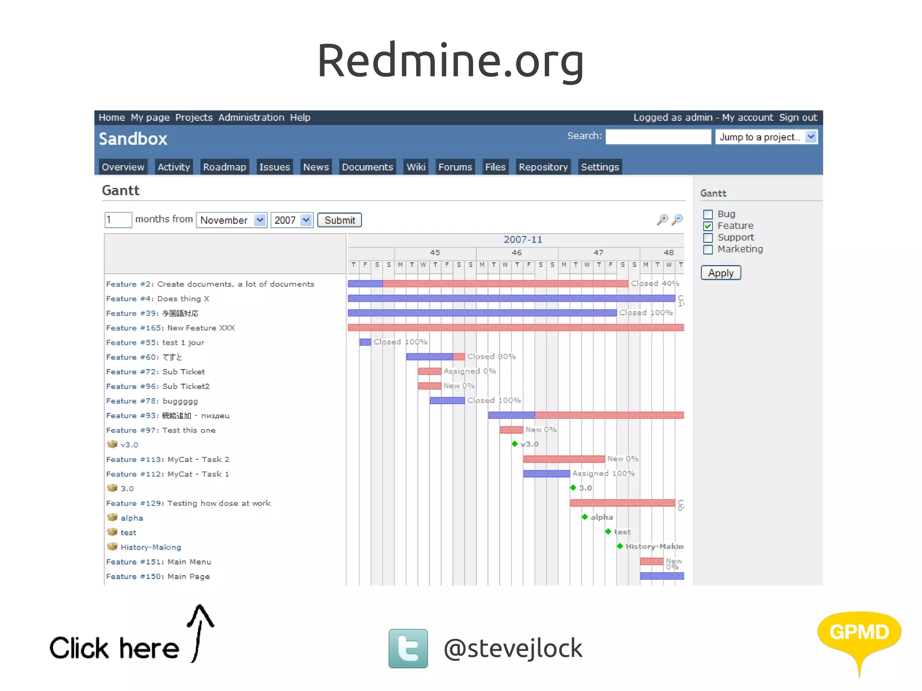The height and width of the screenshot is (691, 922).
Task: Open Feature #165: New Feature XXX
Action: [170, 328]
